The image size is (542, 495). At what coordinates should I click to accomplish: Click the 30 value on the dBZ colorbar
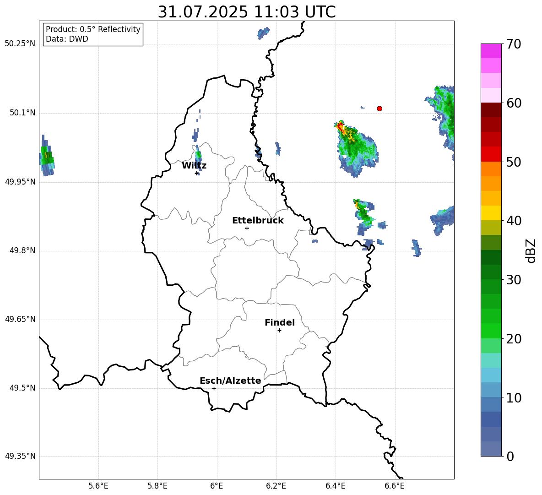point(514,280)
